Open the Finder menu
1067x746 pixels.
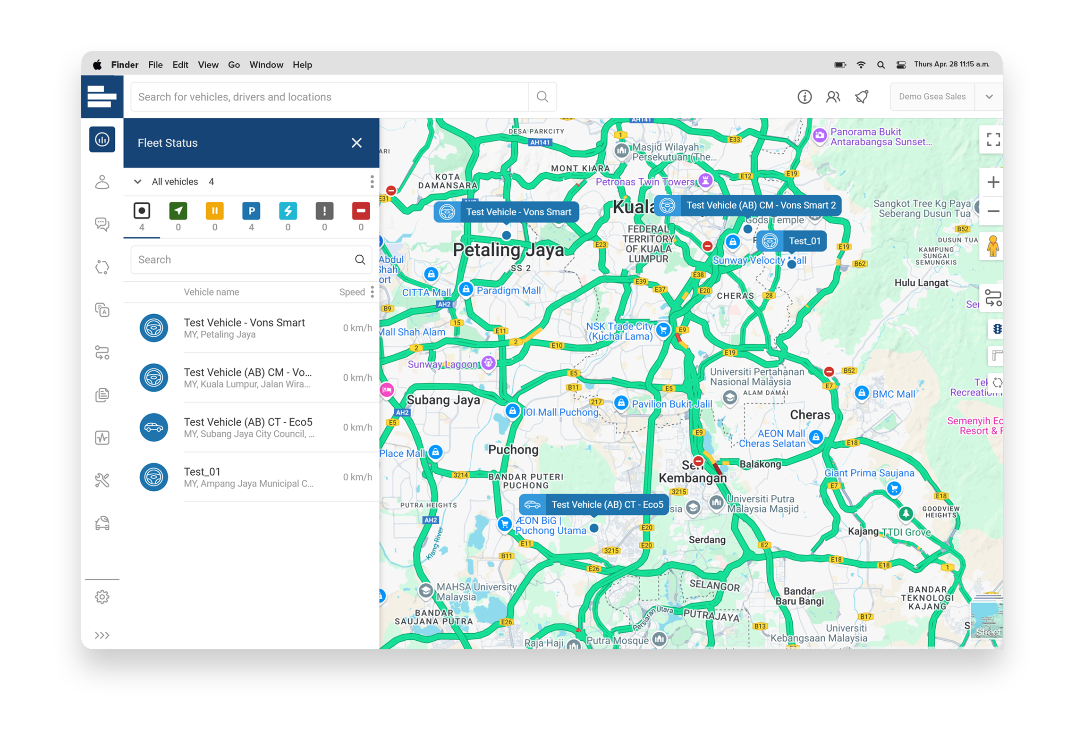click(125, 65)
